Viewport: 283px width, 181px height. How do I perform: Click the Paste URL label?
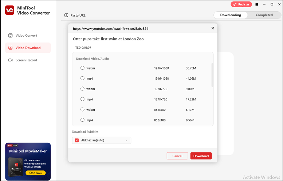tap(78, 16)
